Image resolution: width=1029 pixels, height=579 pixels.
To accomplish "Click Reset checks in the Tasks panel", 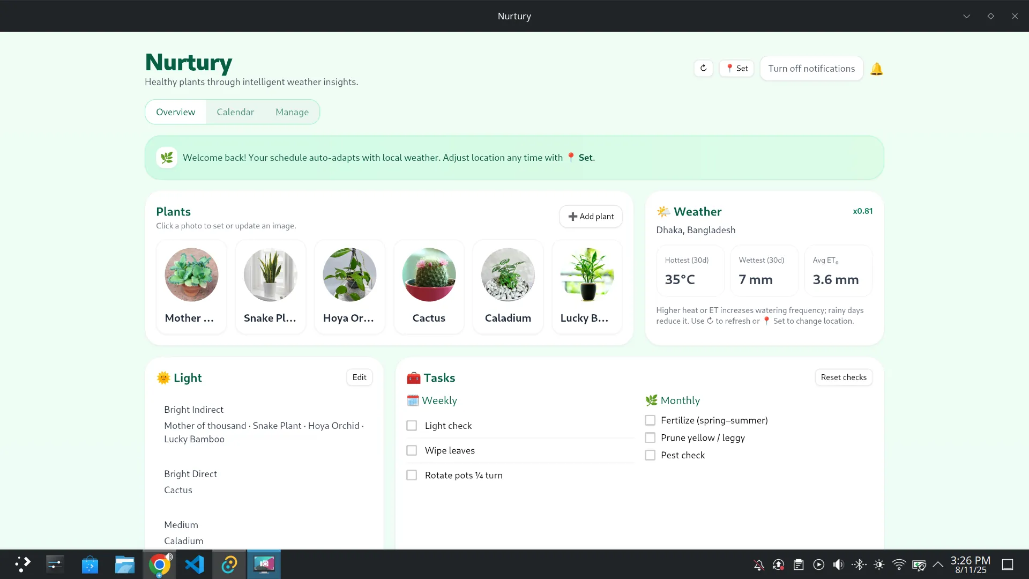I will tap(843, 377).
